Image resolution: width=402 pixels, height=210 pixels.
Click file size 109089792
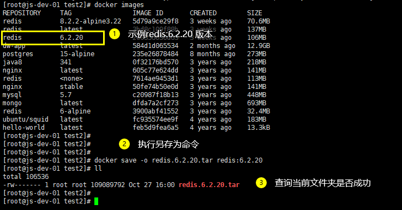click(x=107, y=185)
